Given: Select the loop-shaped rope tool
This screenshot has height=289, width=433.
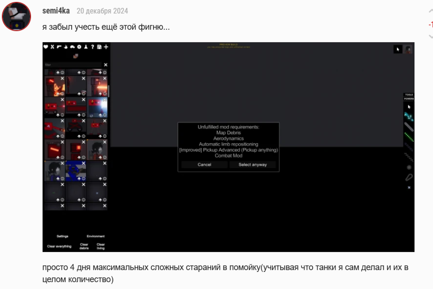Looking at the screenshot, I should tap(409, 177).
